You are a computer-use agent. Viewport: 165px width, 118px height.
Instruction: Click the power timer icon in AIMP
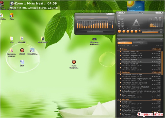[x=151, y=19]
